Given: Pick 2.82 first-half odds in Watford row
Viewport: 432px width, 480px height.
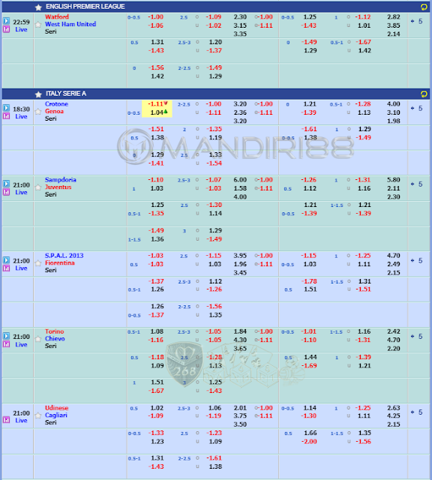Looking at the screenshot, I should (x=394, y=17).
